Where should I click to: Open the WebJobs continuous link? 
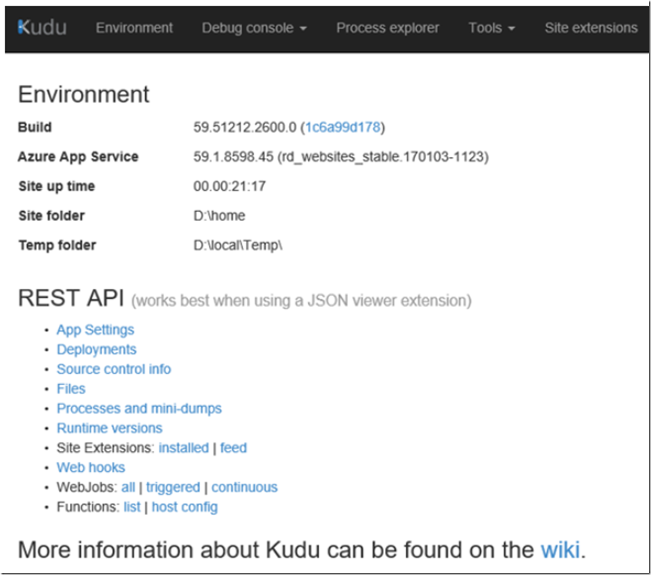pyautogui.click(x=245, y=487)
